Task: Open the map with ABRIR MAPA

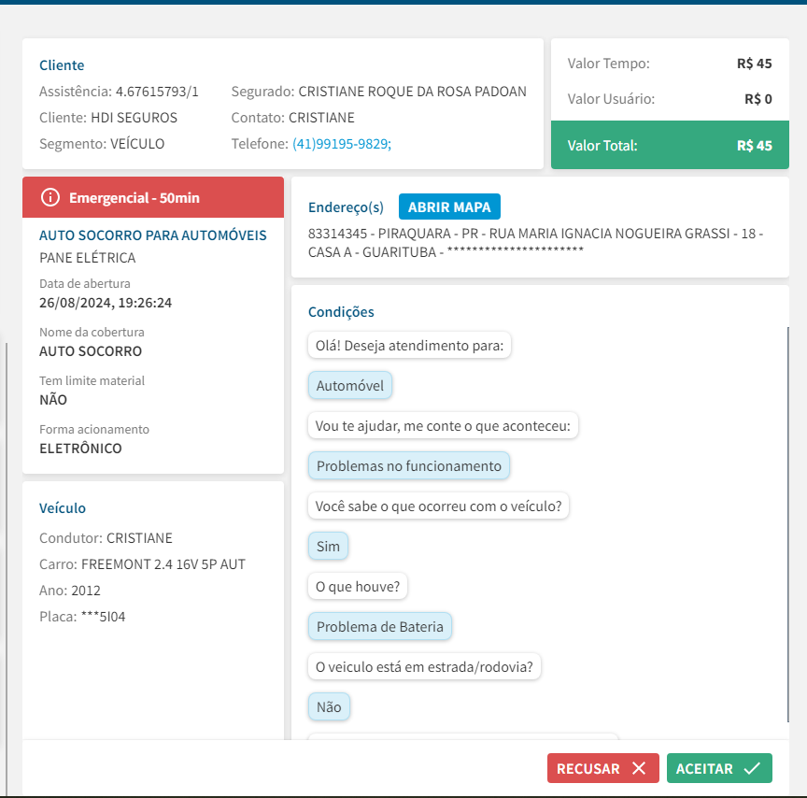Action: 449,207
